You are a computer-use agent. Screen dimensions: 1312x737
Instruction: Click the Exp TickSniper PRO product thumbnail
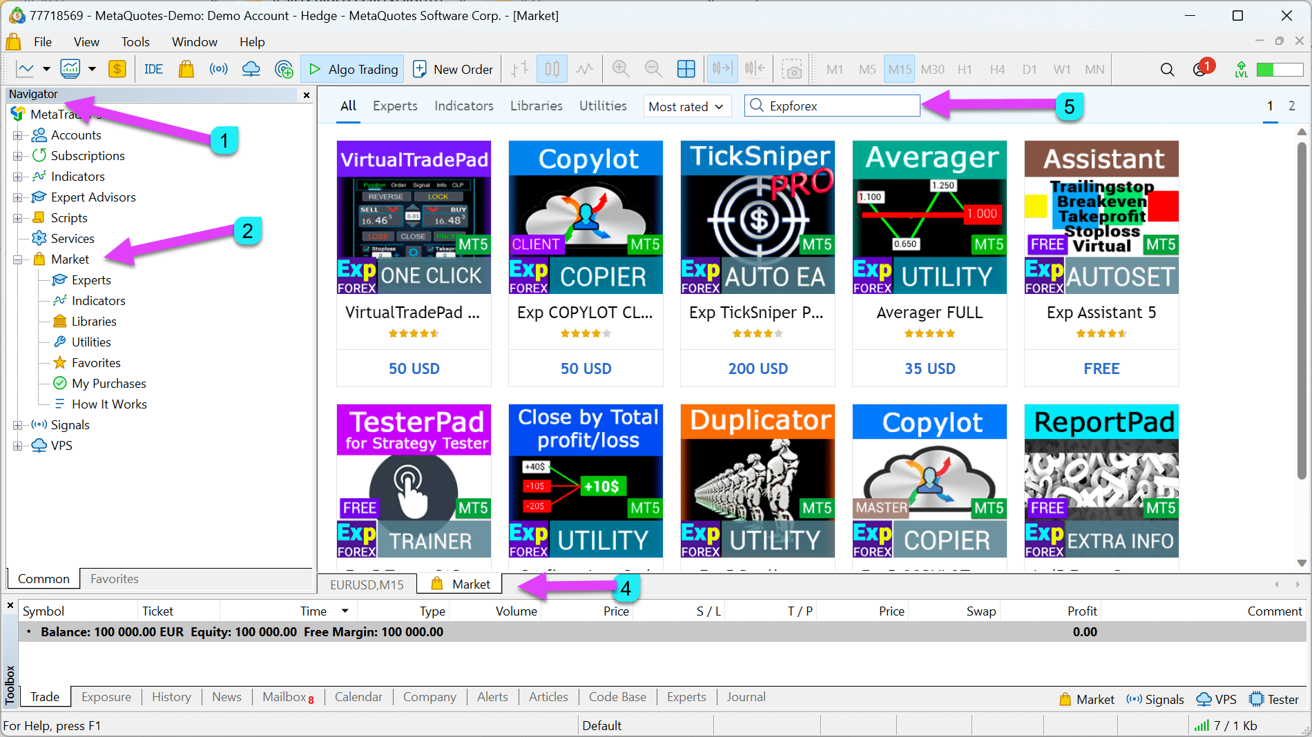[758, 217]
